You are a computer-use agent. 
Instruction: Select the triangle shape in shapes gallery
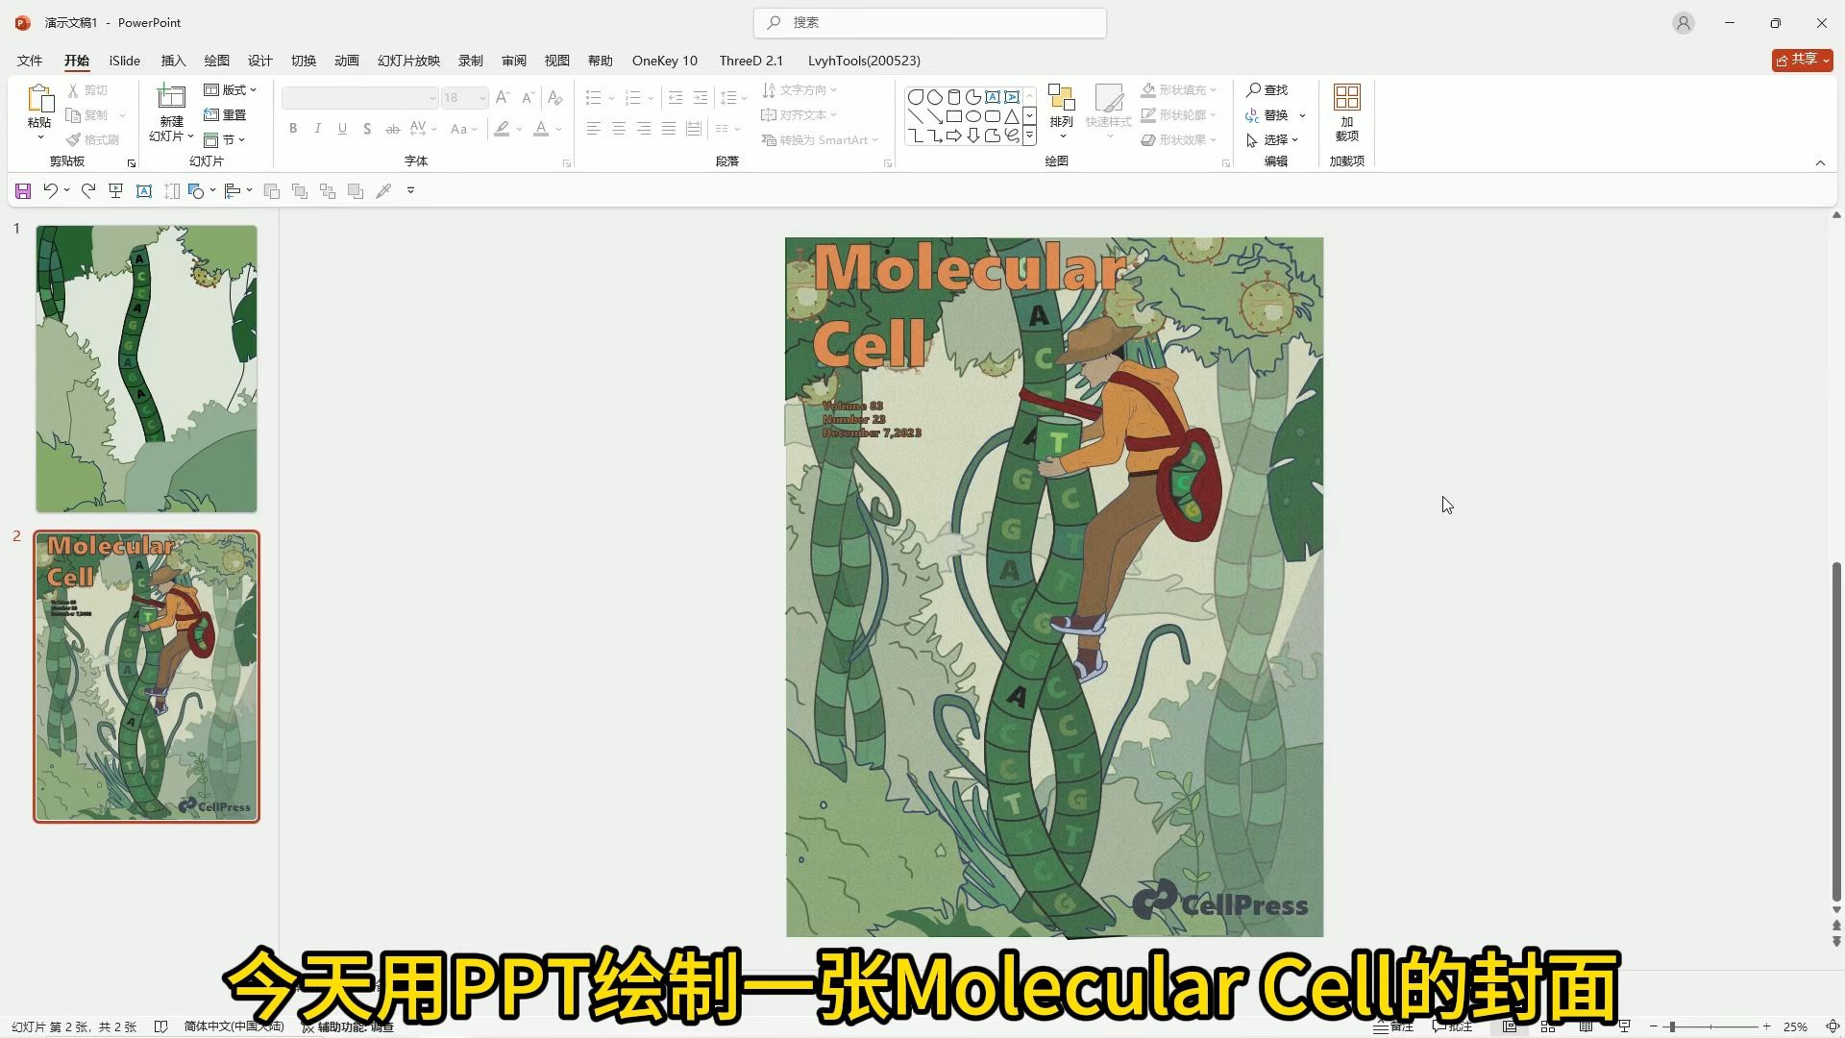click(1012, 116)
